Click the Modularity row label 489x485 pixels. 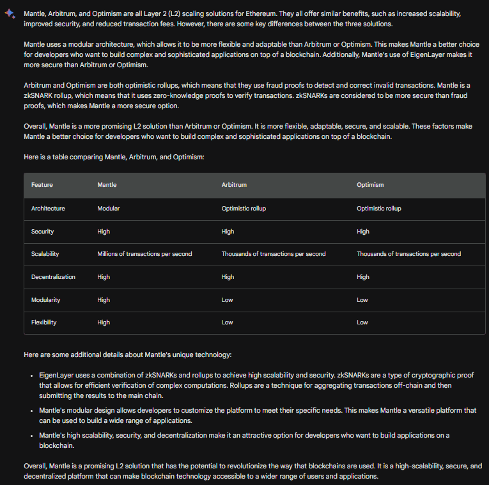[x=45, y=300]
